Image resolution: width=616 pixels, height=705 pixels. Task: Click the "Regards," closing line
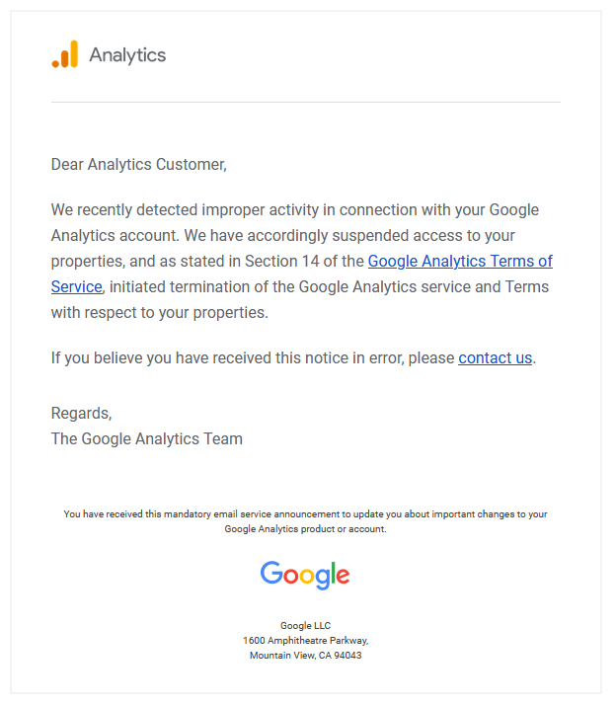point(82,413)
